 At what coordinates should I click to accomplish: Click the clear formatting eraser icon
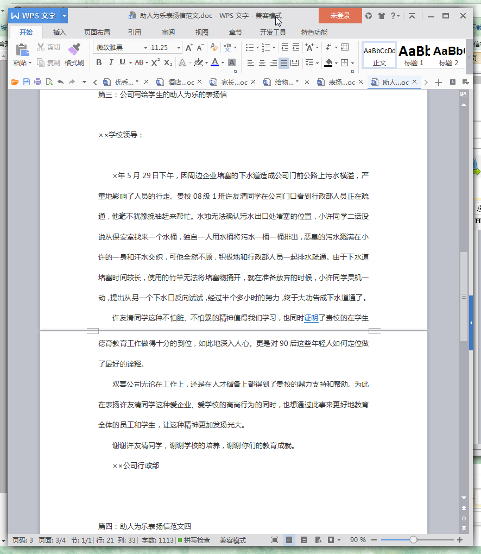click(x=214, y=47)
